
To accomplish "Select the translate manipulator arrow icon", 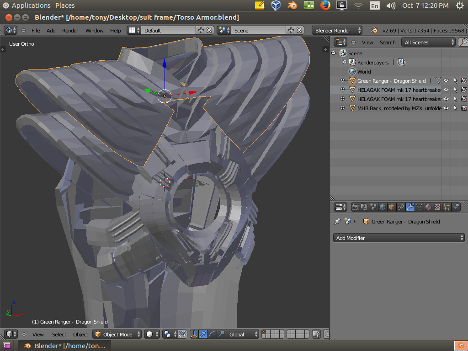I will [x=203, y=334].
